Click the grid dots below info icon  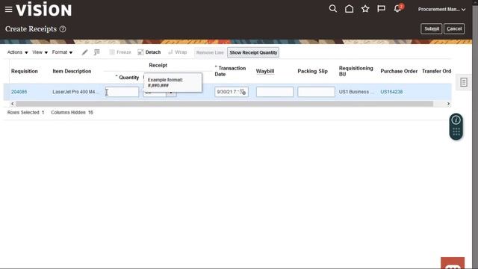pyautogui.click(x=456, y=132)
